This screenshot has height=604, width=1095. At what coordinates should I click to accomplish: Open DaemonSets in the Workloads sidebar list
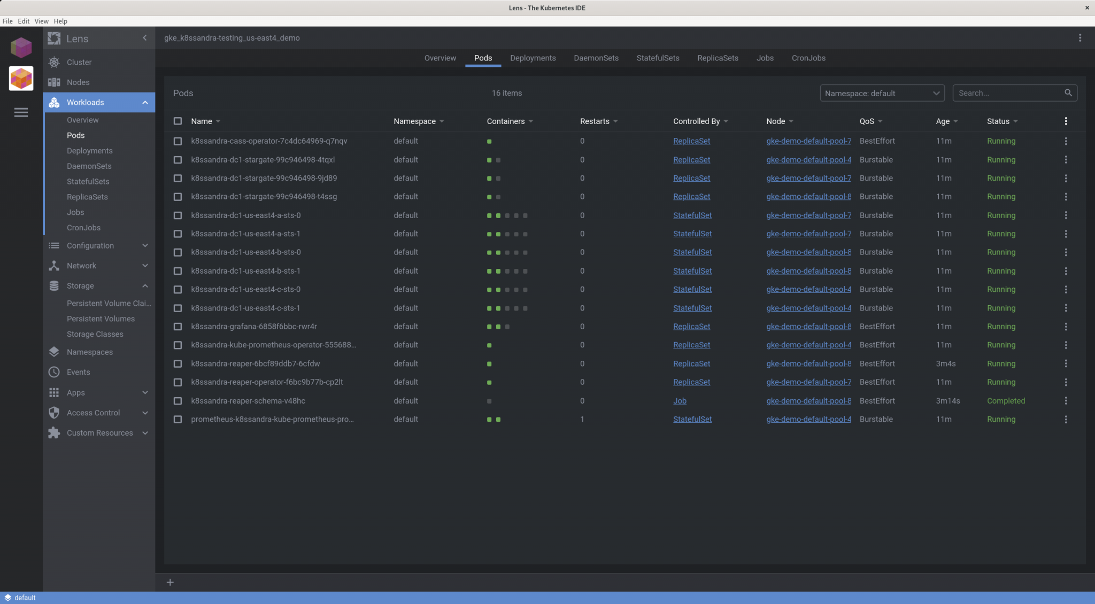click(x=89, y=166)
